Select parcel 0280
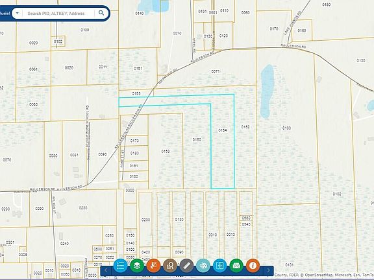Image resolution: width=374 pixels, height=280 pixels. pyautogui.click(x=5, y=209)
